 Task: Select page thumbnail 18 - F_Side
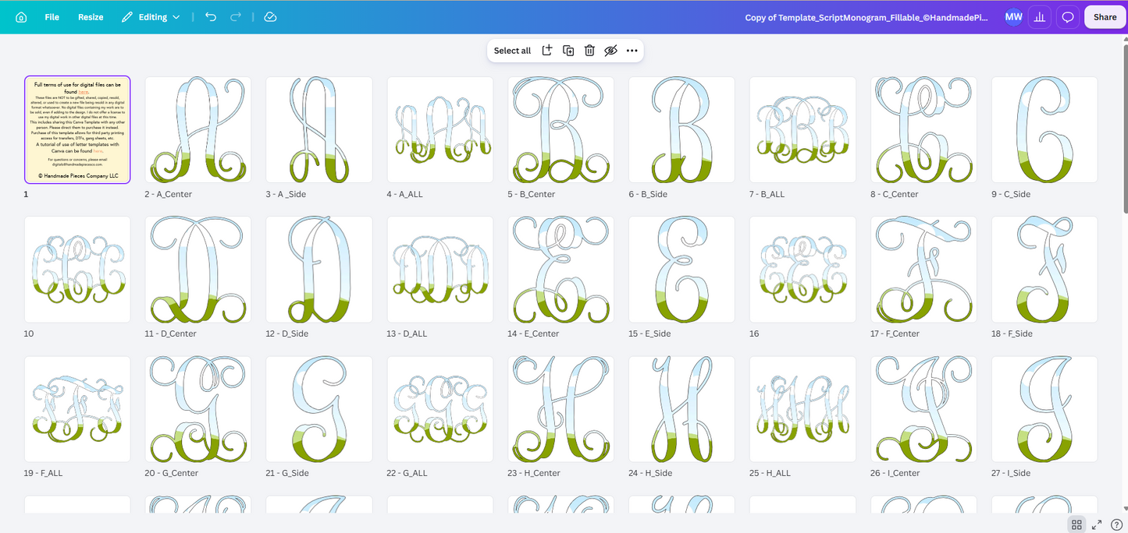[1044, 269]
